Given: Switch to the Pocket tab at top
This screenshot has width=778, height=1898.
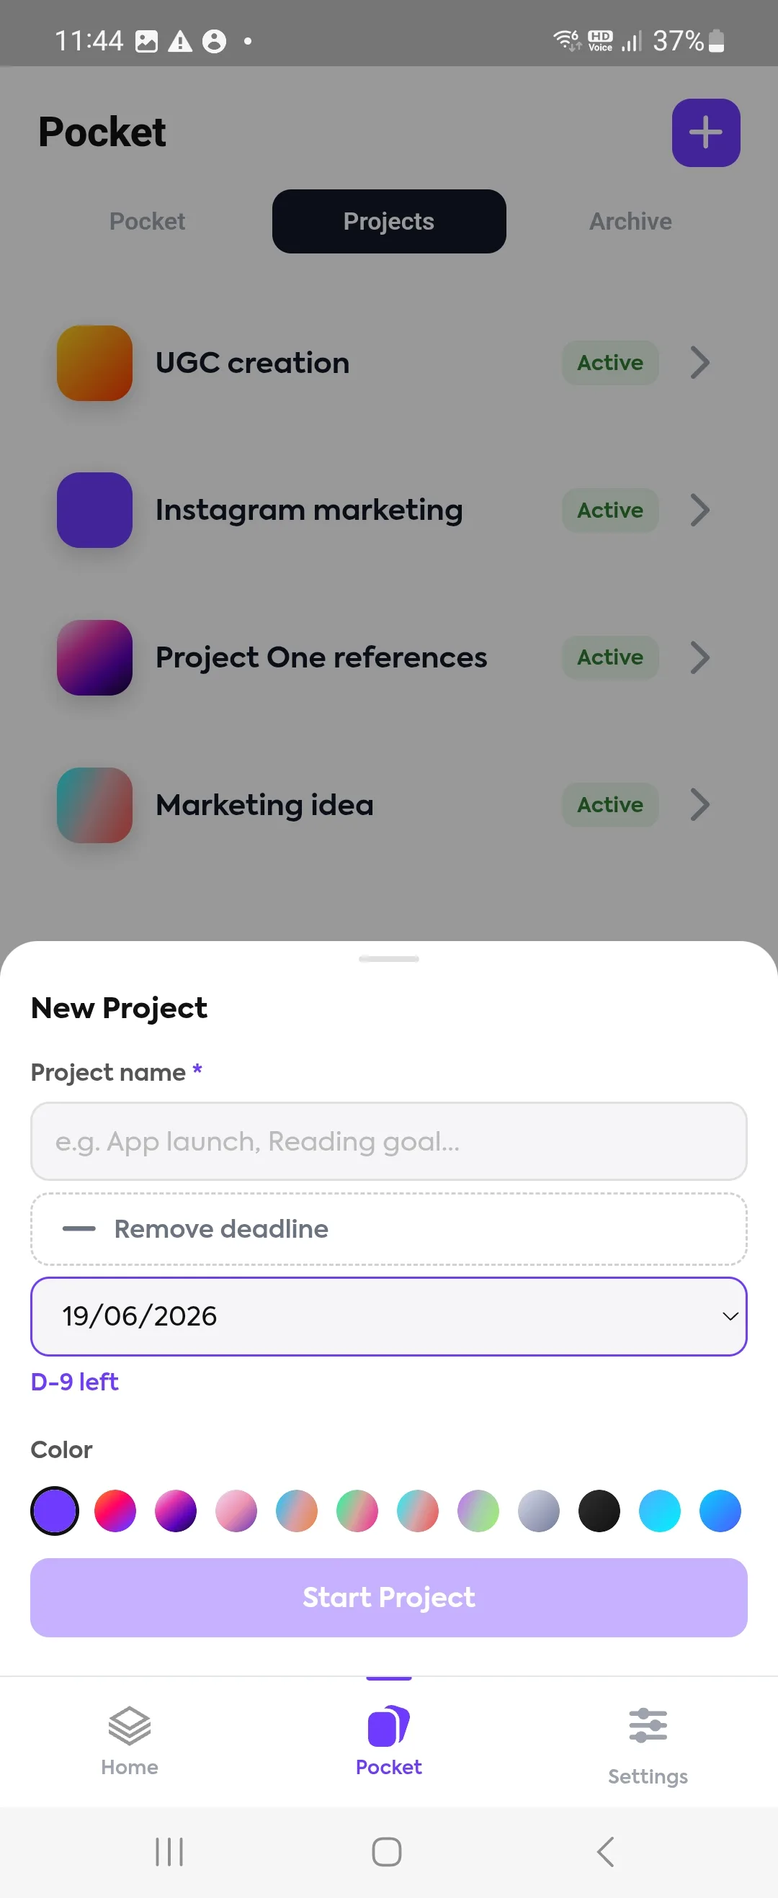Looking at the screenshot, I should click(x=148, y=221).
